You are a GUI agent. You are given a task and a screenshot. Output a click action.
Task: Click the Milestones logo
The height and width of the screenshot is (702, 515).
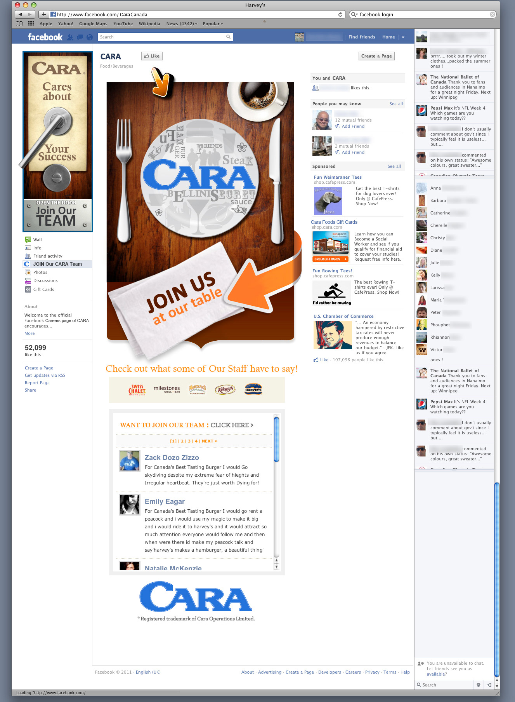(167, 389)
